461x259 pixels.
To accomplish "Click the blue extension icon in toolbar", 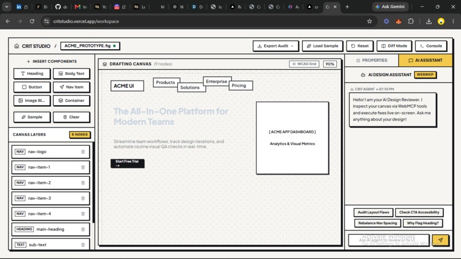I will (x=386, y=21).
